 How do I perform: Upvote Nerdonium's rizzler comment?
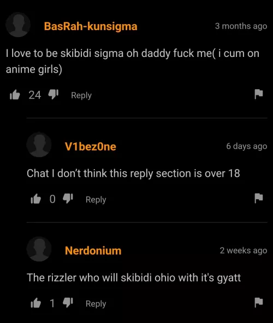click(35, 303)
